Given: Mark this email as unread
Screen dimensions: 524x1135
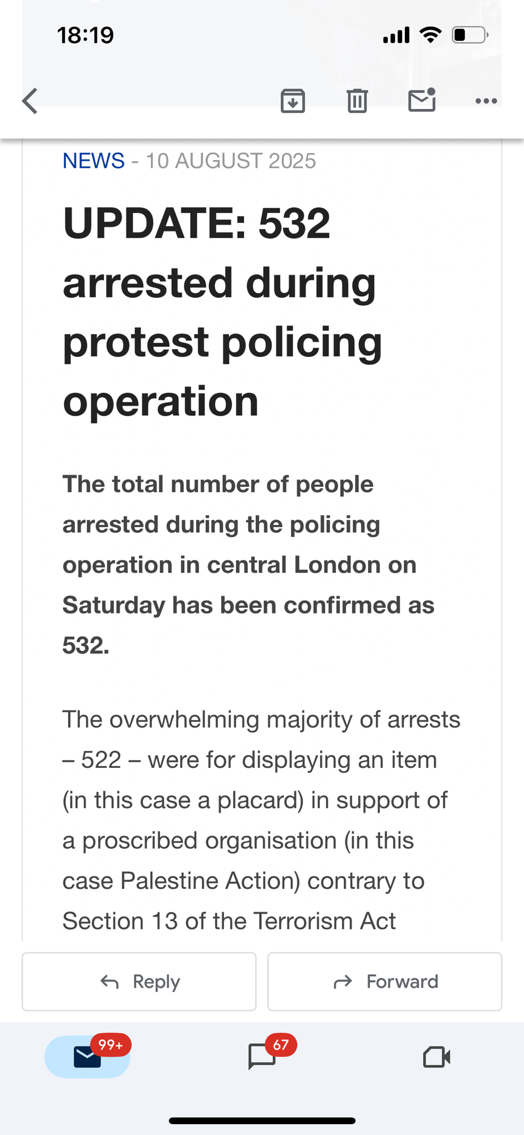Looking at the screenshot, I should coord(422,100).
